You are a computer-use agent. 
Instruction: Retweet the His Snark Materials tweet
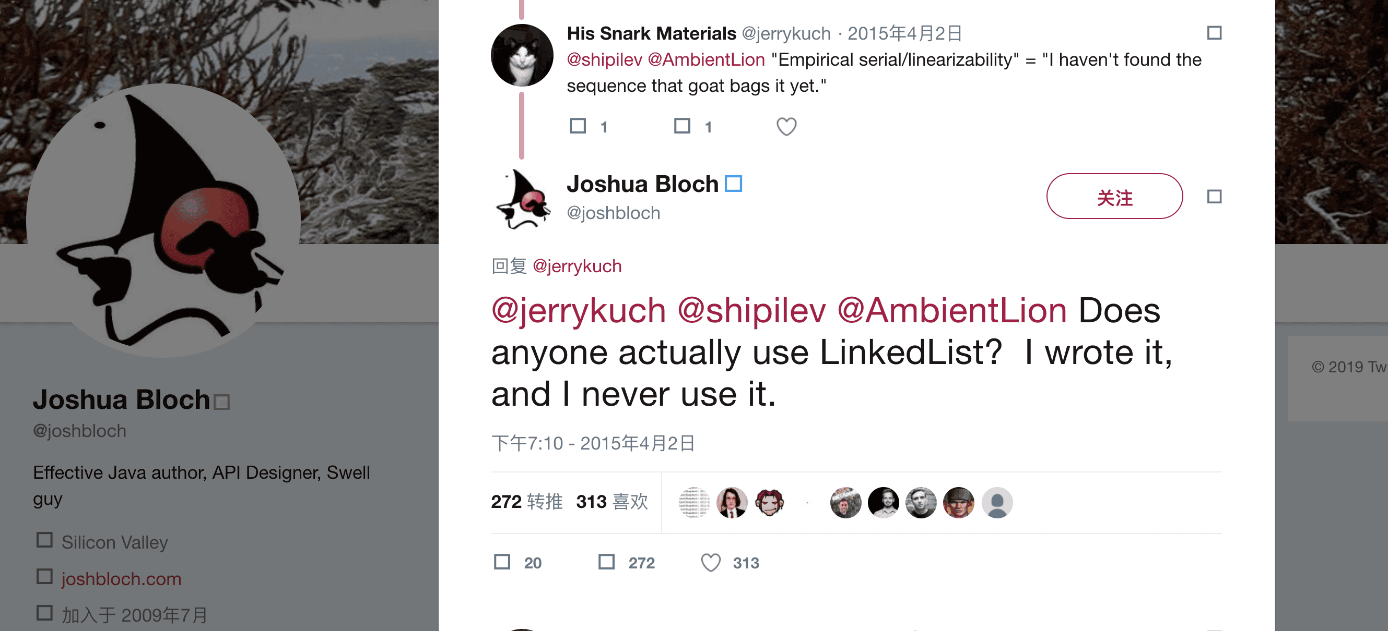[x=682, y=126]
